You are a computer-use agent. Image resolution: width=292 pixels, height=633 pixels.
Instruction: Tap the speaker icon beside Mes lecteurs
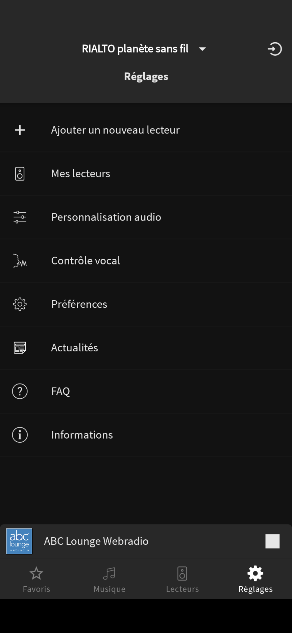pyautogui.click(x=20, y=174)
